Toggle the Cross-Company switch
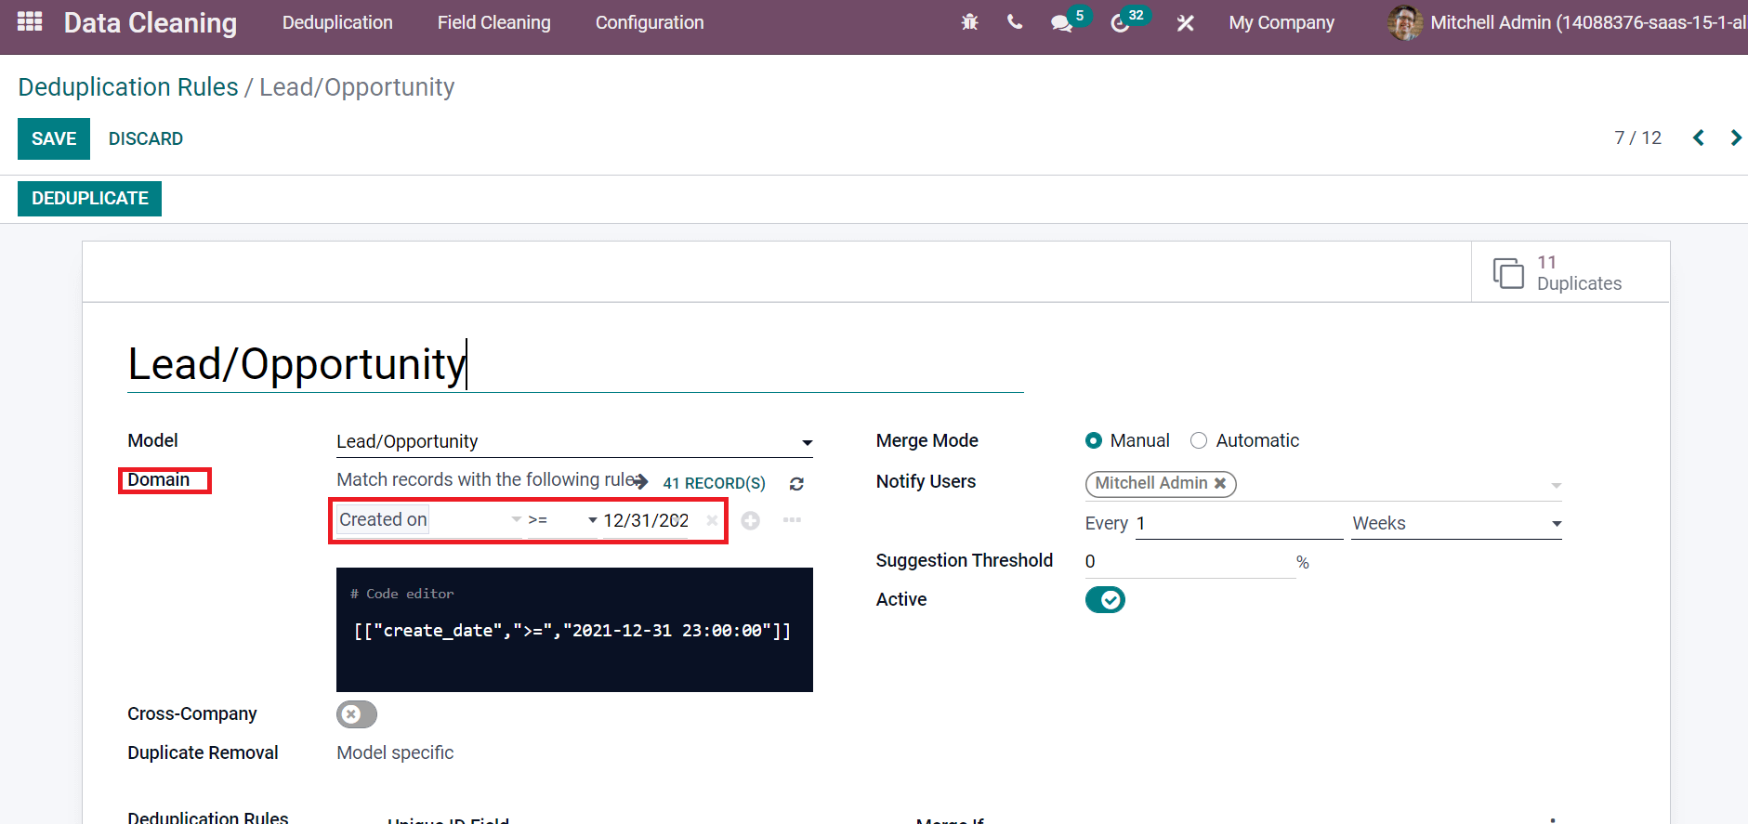1748x824 pixels. click(357, 714)
